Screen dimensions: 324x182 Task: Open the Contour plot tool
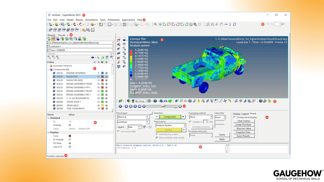177,101
